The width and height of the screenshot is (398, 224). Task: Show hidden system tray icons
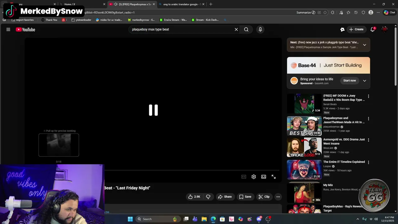tap(358, 219)
